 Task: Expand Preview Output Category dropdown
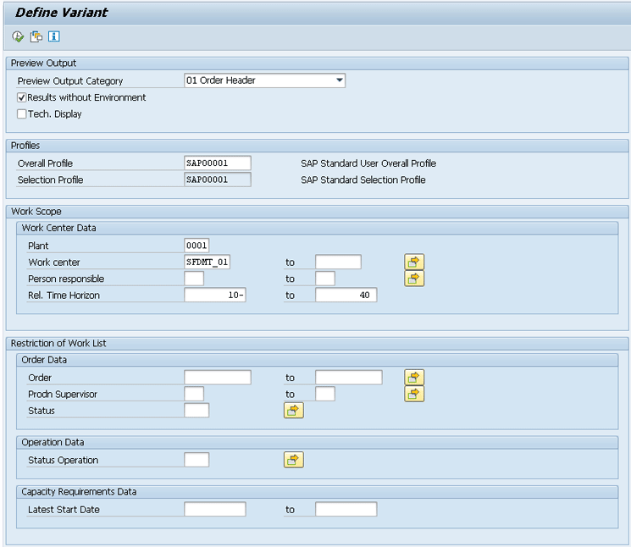(340, 80)
